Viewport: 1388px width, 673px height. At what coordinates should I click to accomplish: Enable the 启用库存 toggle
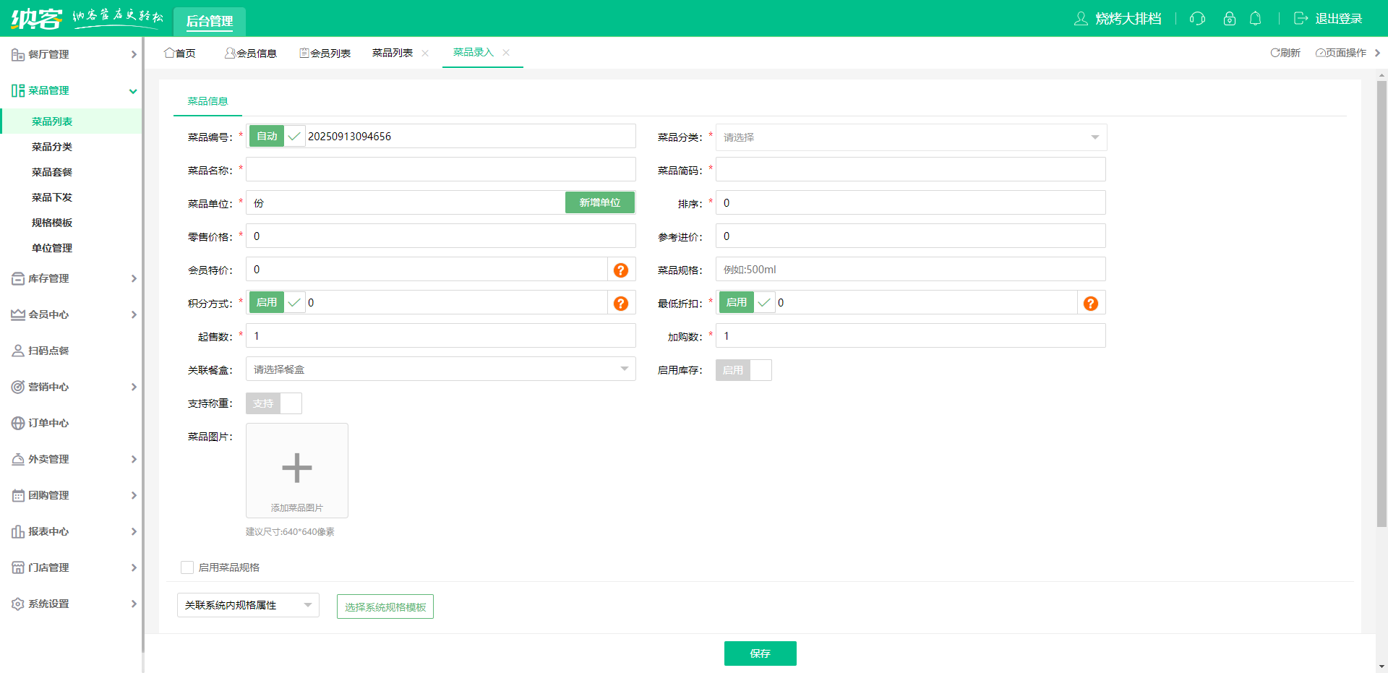[743, 370]
